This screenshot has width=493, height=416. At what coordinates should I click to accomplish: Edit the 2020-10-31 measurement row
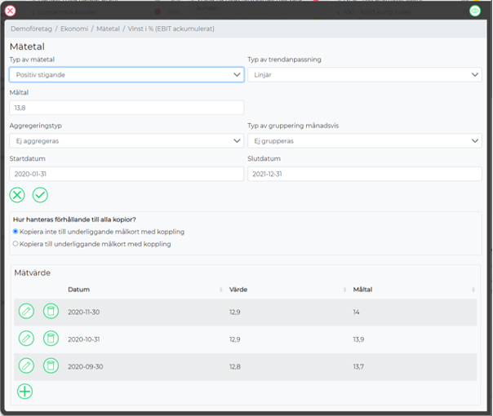26,338
